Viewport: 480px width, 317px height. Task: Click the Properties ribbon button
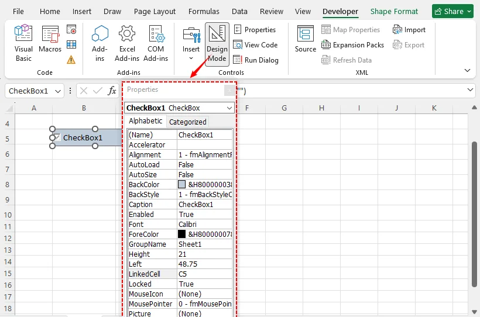[x=255, y=30]
